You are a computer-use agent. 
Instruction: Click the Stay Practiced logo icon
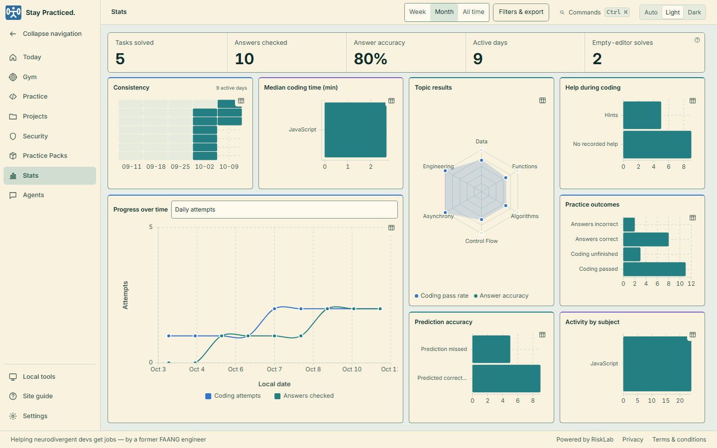coord(13,12)
